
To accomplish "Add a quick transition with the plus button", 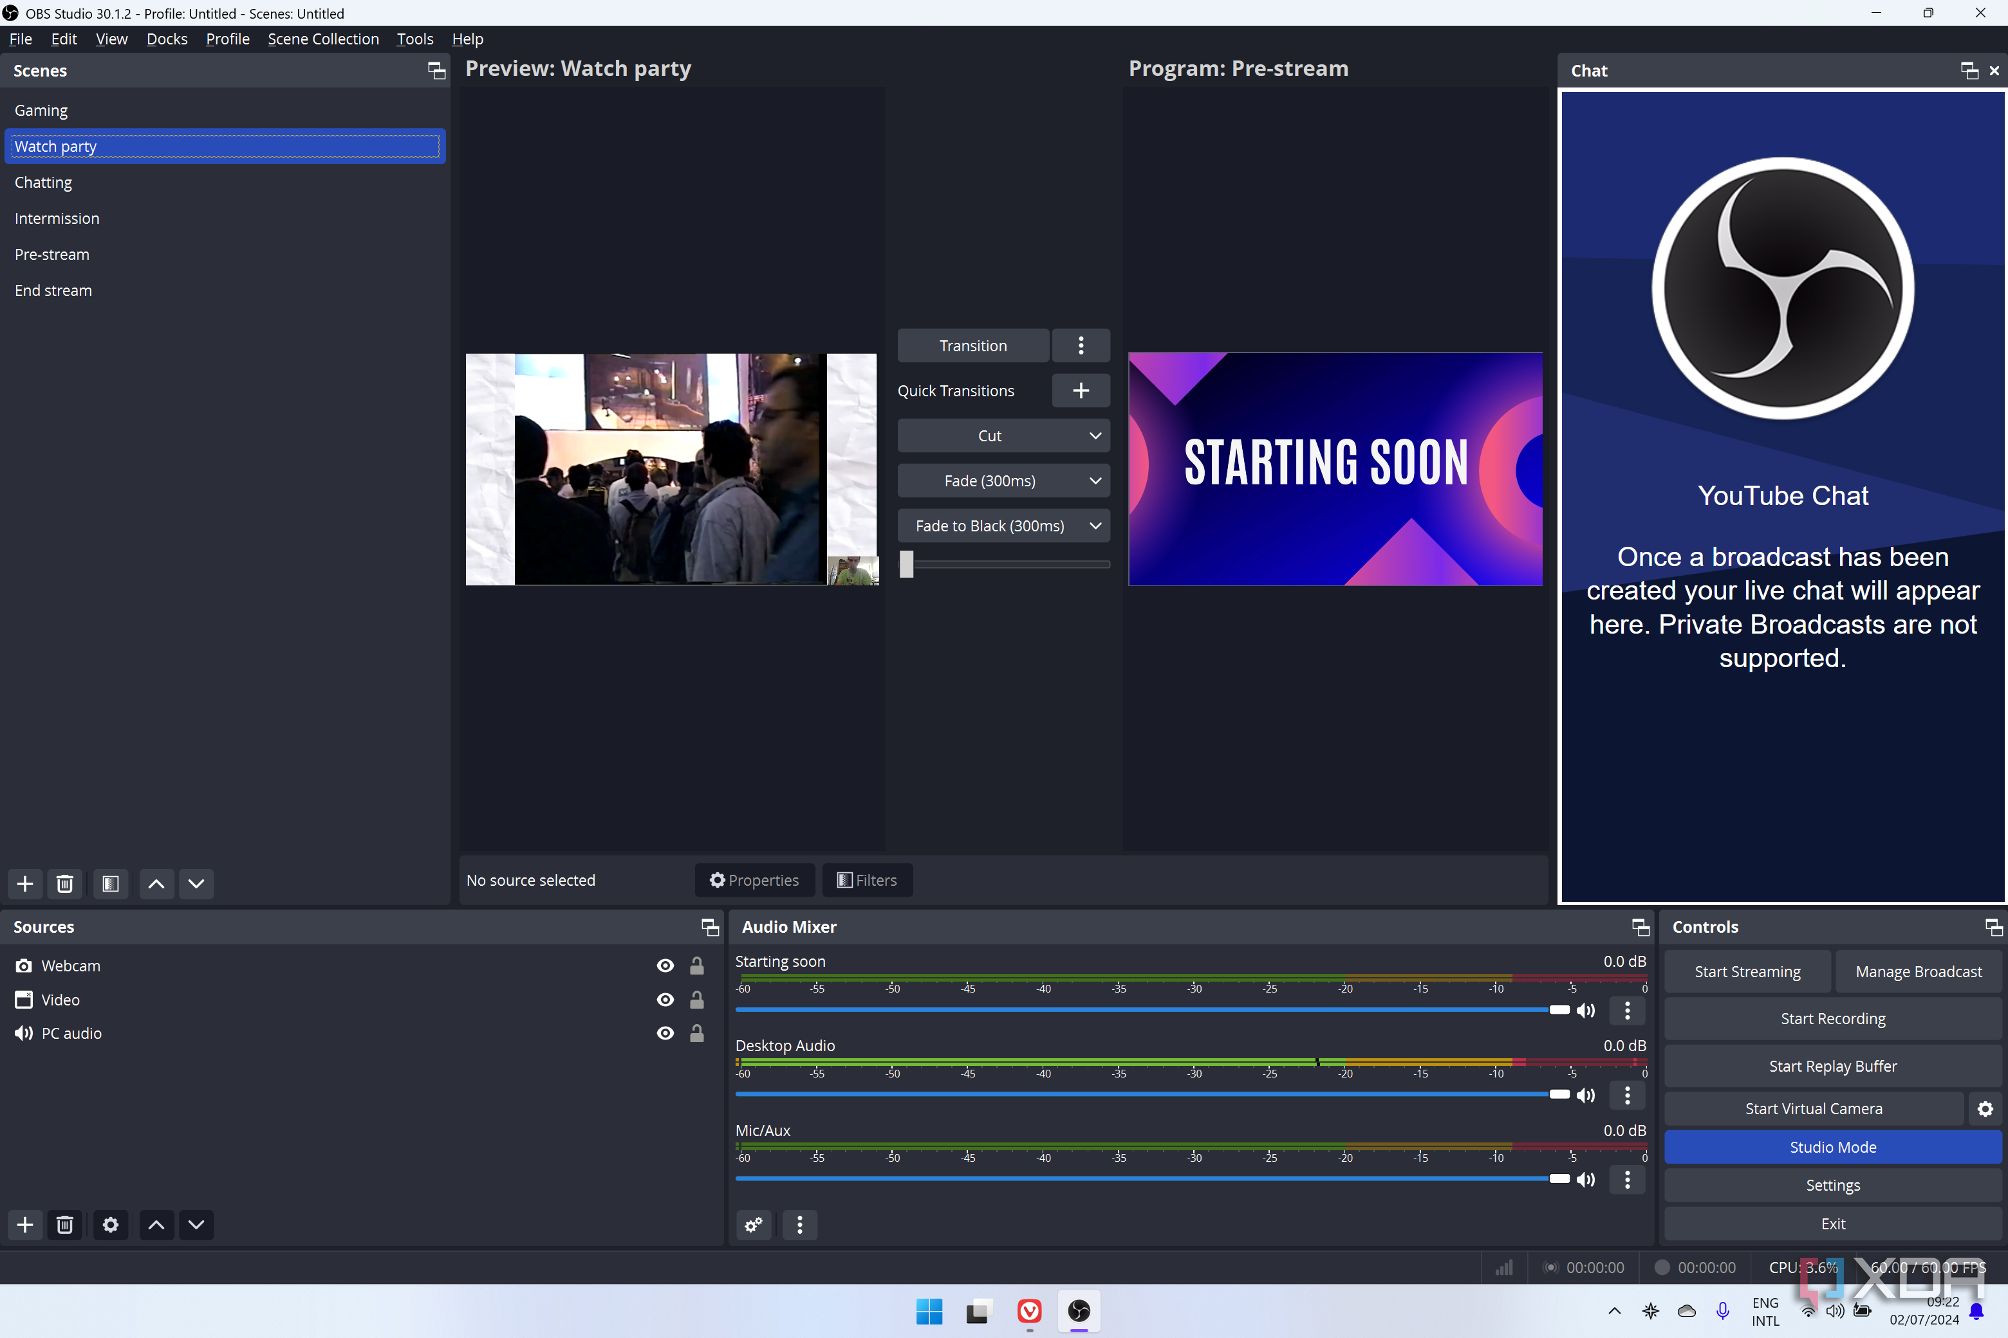I will pyautogui.click(x=1081, y=390).
